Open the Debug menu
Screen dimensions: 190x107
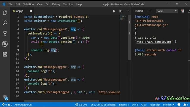pos(56,4)
